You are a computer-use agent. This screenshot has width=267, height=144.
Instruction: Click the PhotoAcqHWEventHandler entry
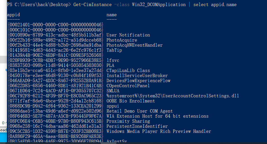coord(134,45)
